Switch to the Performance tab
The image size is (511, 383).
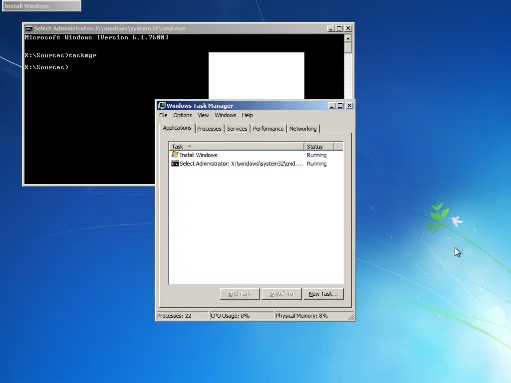pos(268,129)
